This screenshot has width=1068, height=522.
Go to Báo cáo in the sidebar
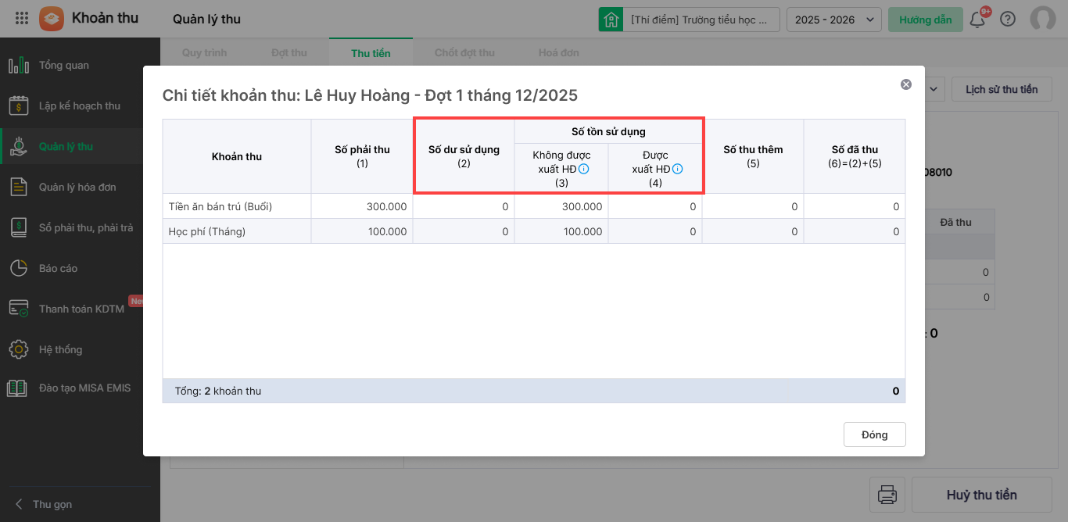59,268
